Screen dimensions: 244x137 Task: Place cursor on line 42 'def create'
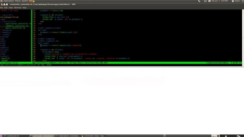(43, 43)
